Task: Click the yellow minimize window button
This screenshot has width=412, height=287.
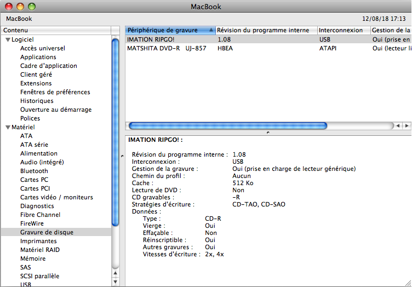Action: (20, 7)
